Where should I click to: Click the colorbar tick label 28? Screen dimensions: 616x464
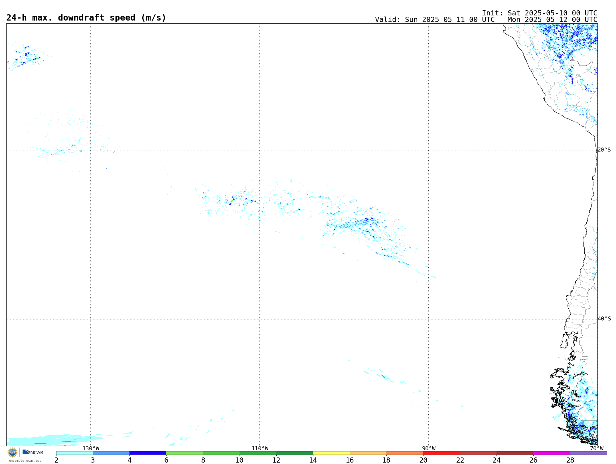[570, 460]
